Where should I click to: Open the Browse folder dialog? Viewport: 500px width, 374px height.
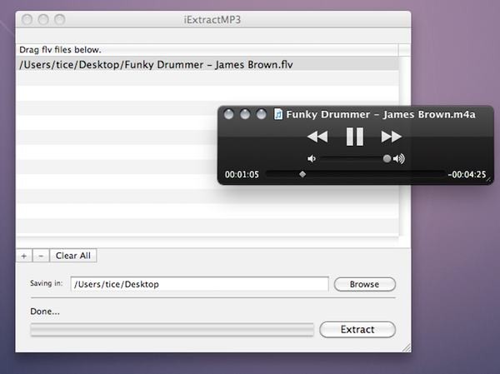[x=364, y=284]
